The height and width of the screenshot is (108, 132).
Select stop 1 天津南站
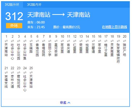click(6, 50)
